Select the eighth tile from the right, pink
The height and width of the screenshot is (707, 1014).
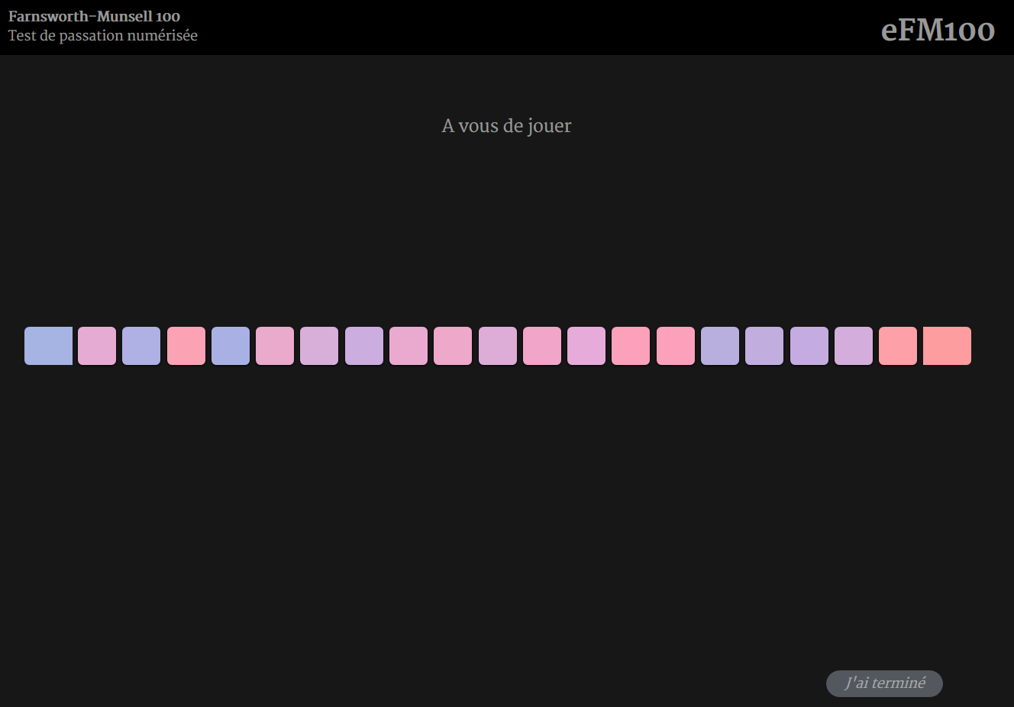point(631,346)
